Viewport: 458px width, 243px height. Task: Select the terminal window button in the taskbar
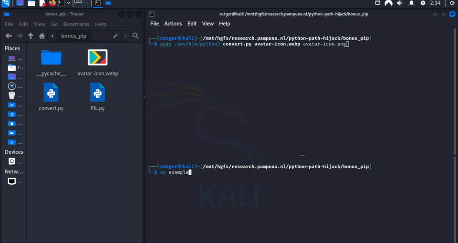pos(98,3)
